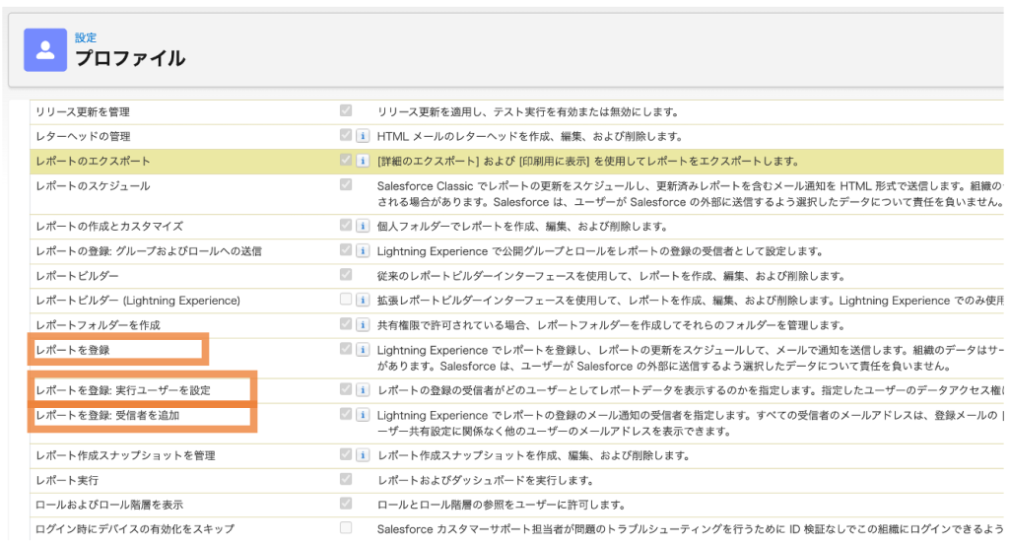Toggle checkbox for レポートの作成とカスタマイズ
The width and height of the screenshot is (1009, 544).
pyautogui.click(x=346, y=226)
